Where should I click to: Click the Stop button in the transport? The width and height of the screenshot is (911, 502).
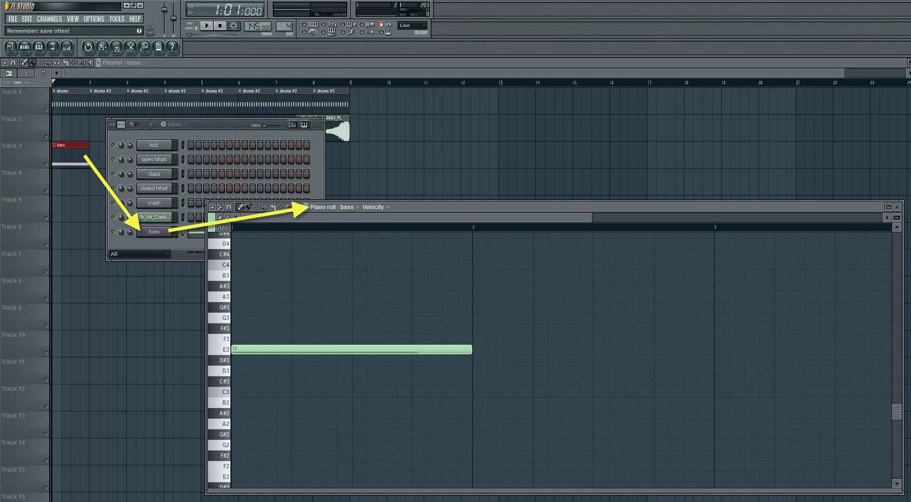click(x=220, y=26)
